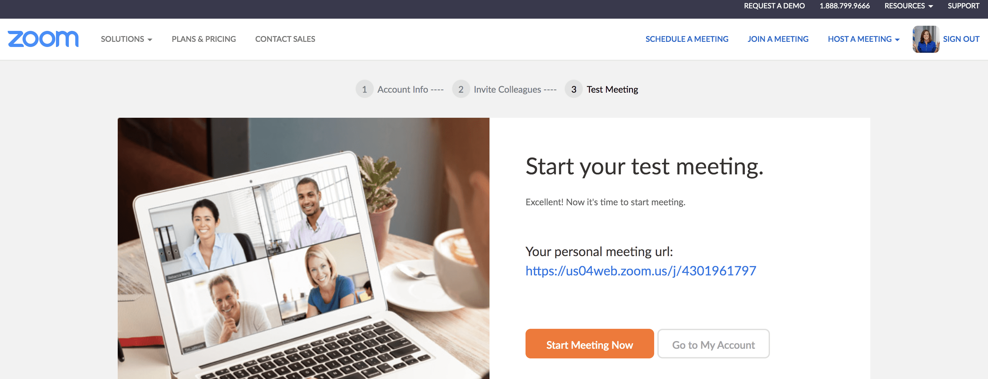Viewport: 988px width, 379px height.
Task: Open Plans & Pricing page
Action: [204, 39]
